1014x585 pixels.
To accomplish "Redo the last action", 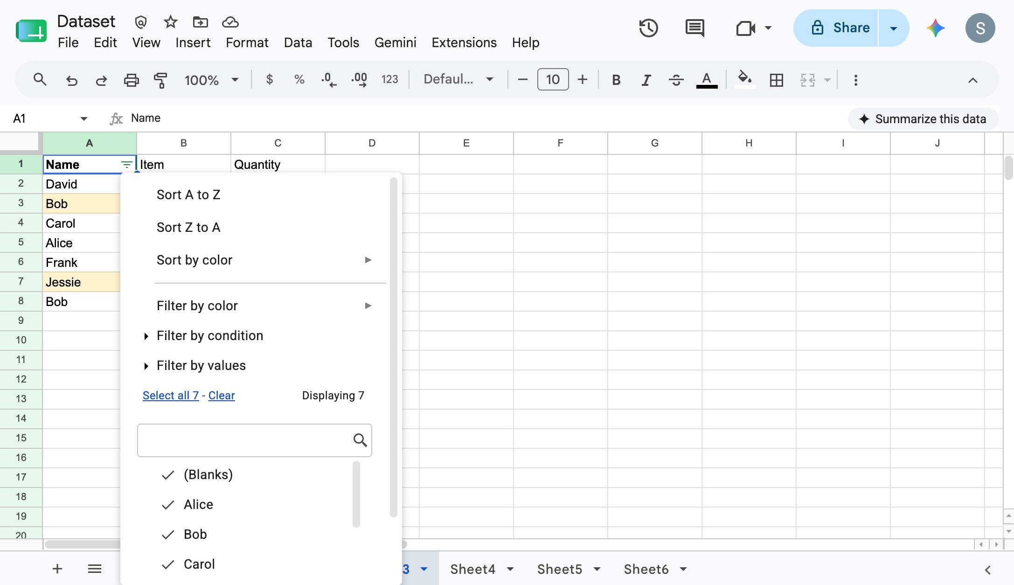I will coord(101,80).
